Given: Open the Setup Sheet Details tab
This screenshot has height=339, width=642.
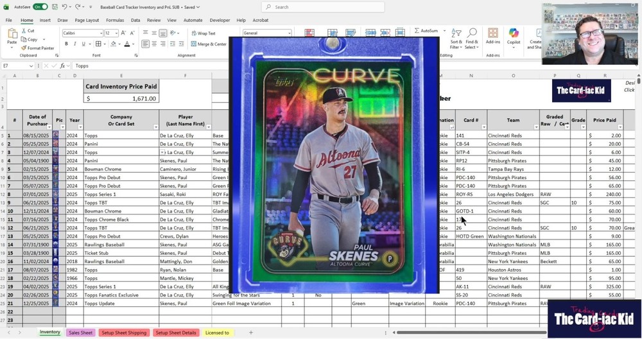Looking at the screenshot, I should coord(176,333).
